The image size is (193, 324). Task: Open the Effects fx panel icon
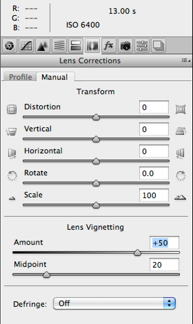click(109, 46)
